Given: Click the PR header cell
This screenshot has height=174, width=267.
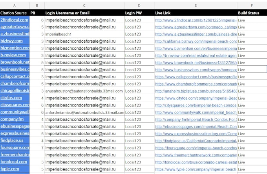Looking at the screenshot, I should click(37, 13).
